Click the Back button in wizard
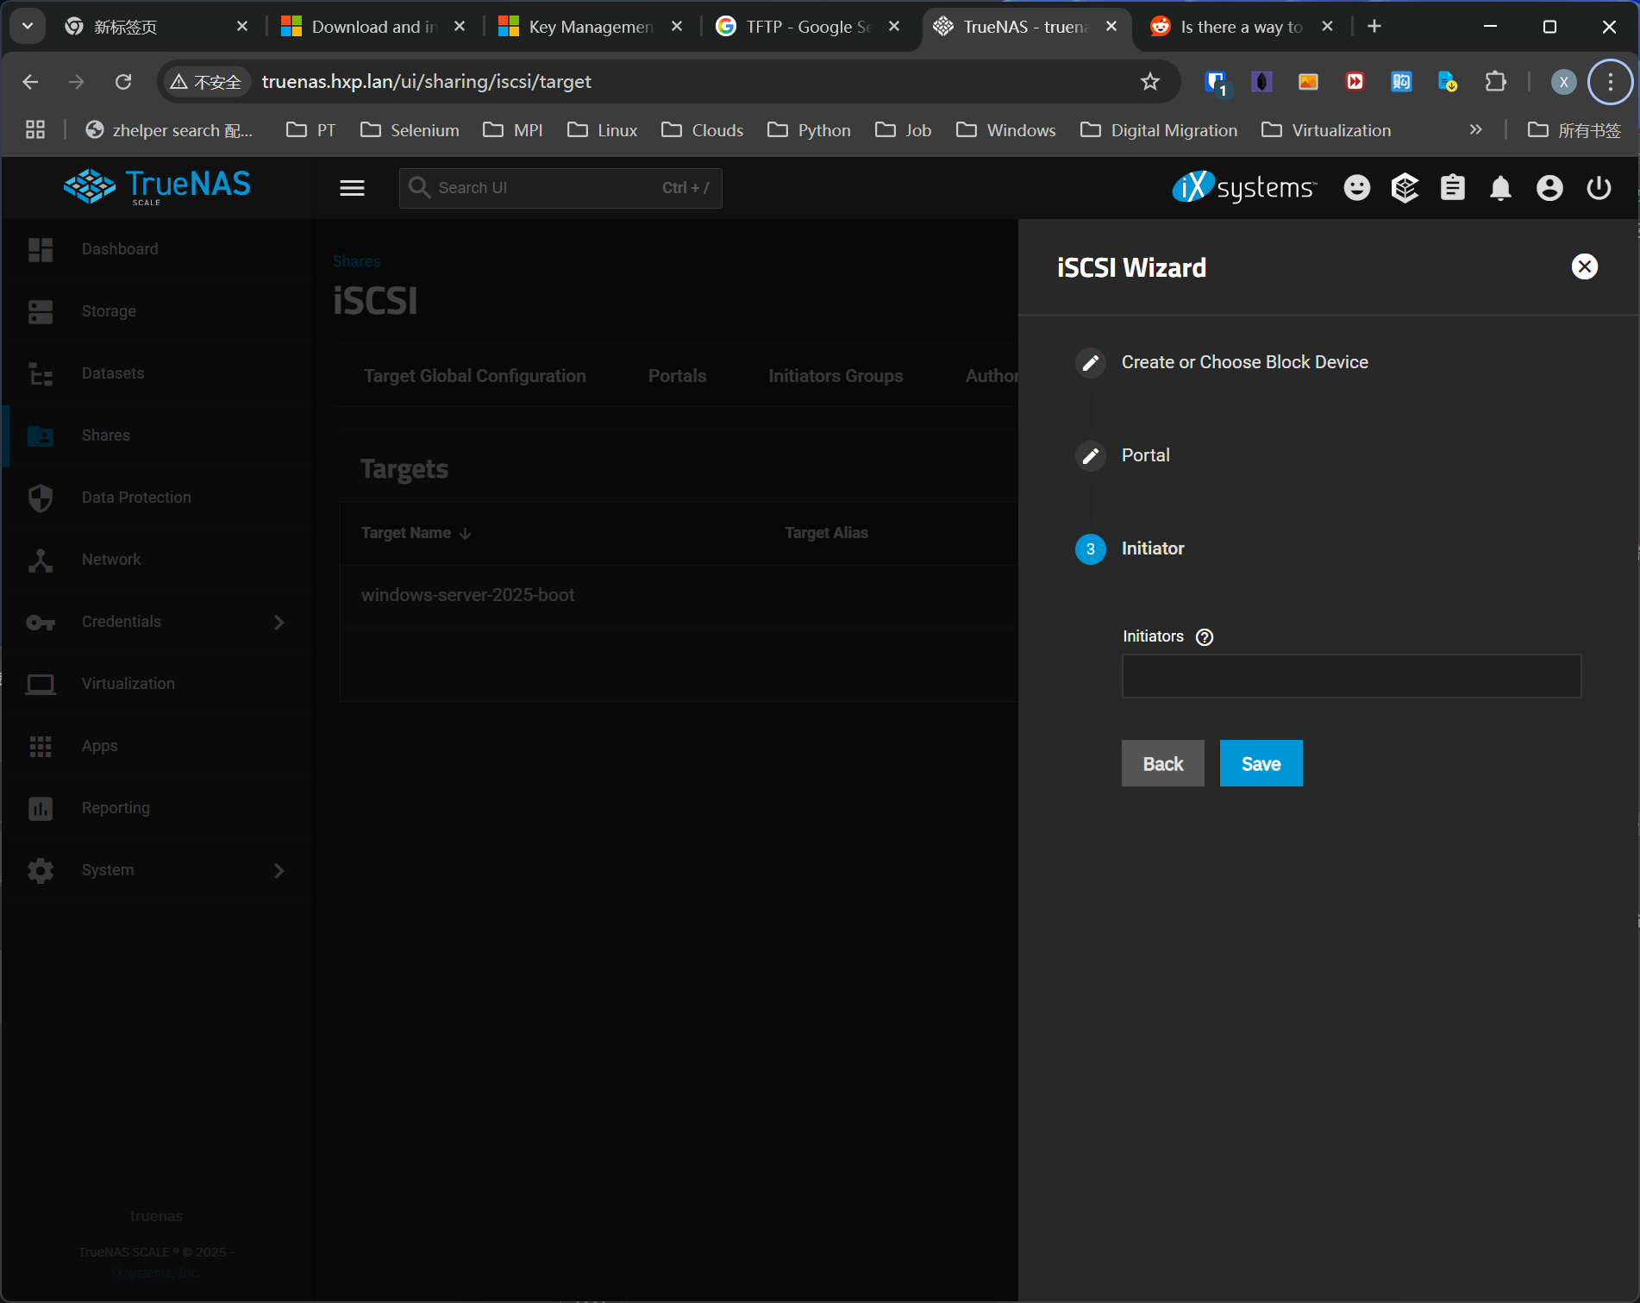 pos(1162,763)
